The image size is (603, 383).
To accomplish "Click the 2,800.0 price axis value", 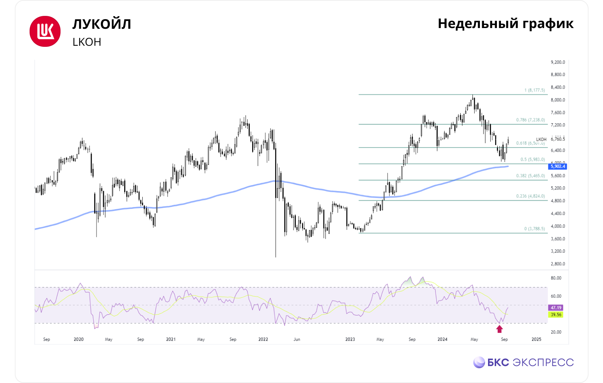I will click(x=558, y=264).
